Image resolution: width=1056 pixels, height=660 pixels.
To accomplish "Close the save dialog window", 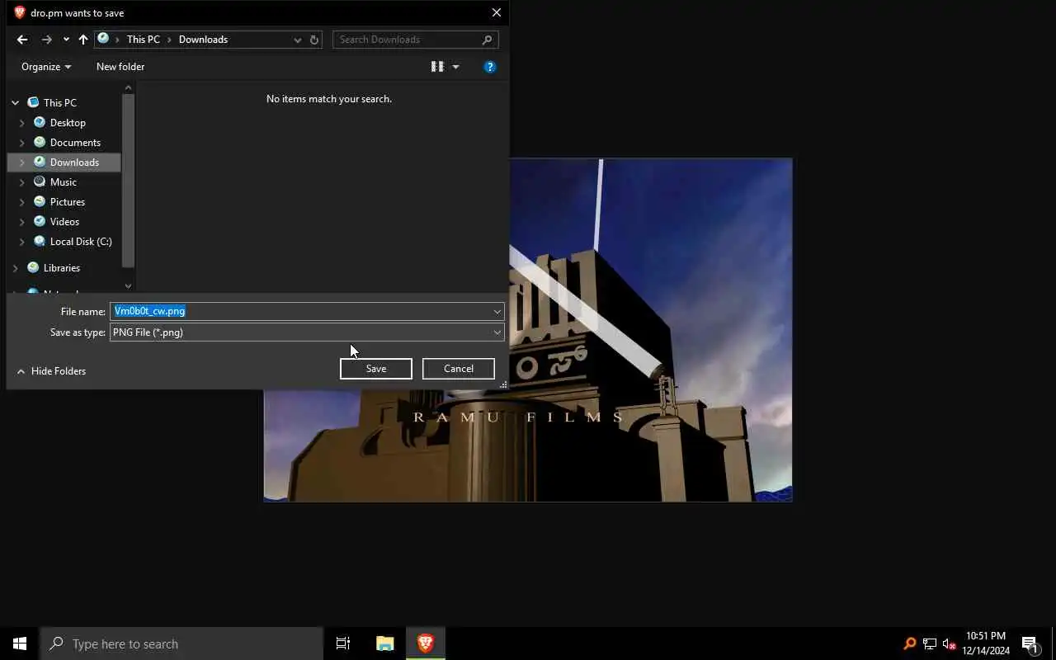I will tap(496, 12).
